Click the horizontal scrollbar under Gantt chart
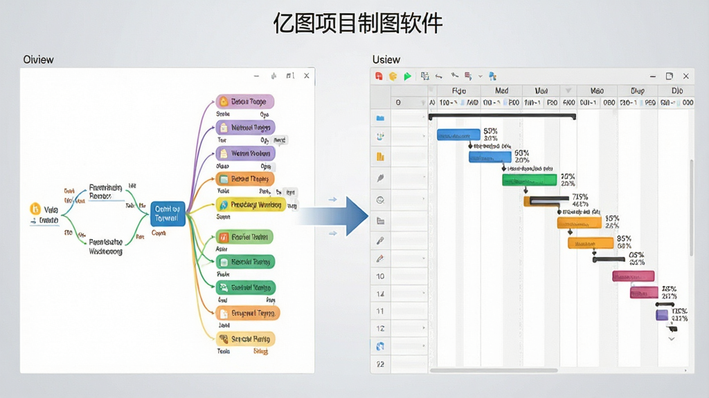 [x=493, y=370]
